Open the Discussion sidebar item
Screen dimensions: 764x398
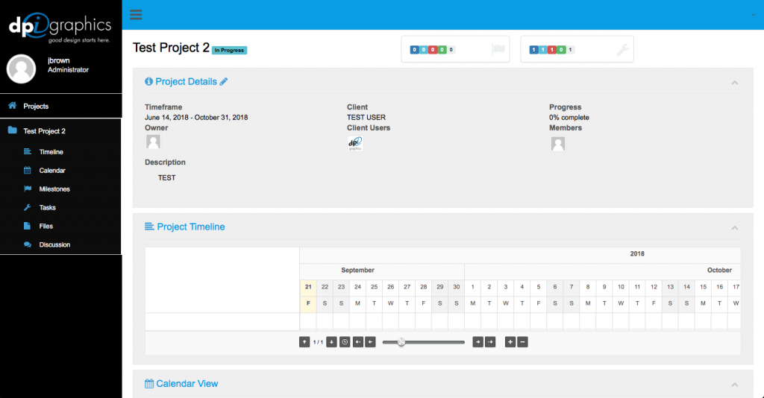click(x=54, y=244)
